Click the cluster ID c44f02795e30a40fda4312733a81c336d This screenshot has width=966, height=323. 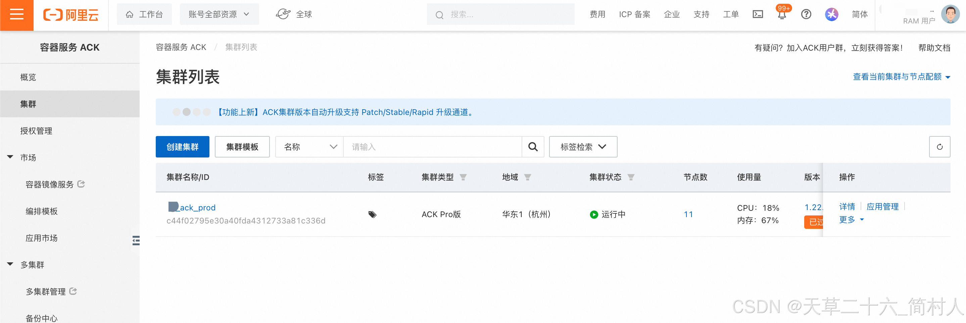pyautogui.click(x=246, y=221)
